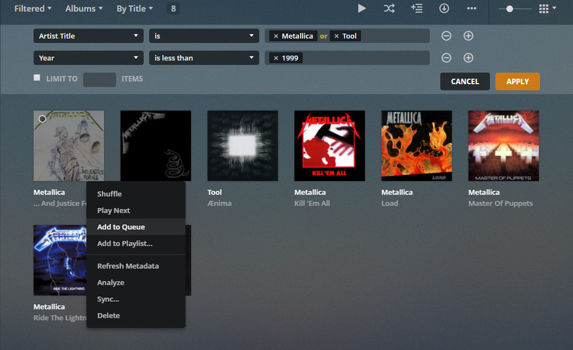573x350 pixels.
Task: Choose Shuffle in the context menu
Action: (136, 194)
